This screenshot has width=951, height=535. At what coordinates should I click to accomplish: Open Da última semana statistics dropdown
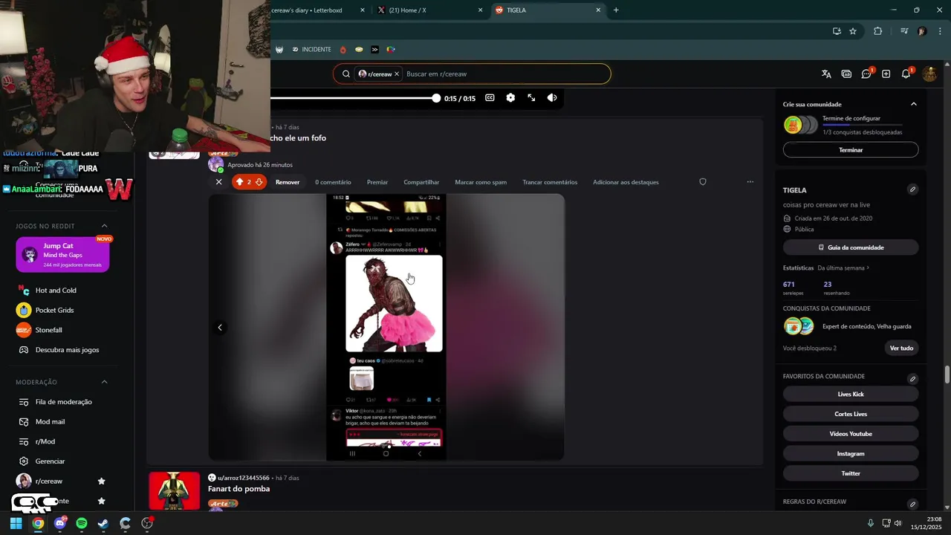(x=843, y=267)
